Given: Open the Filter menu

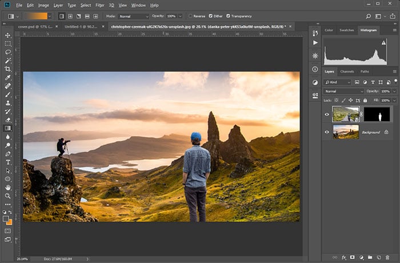Looking at the screenshot, I should click(x=100, y=5).
